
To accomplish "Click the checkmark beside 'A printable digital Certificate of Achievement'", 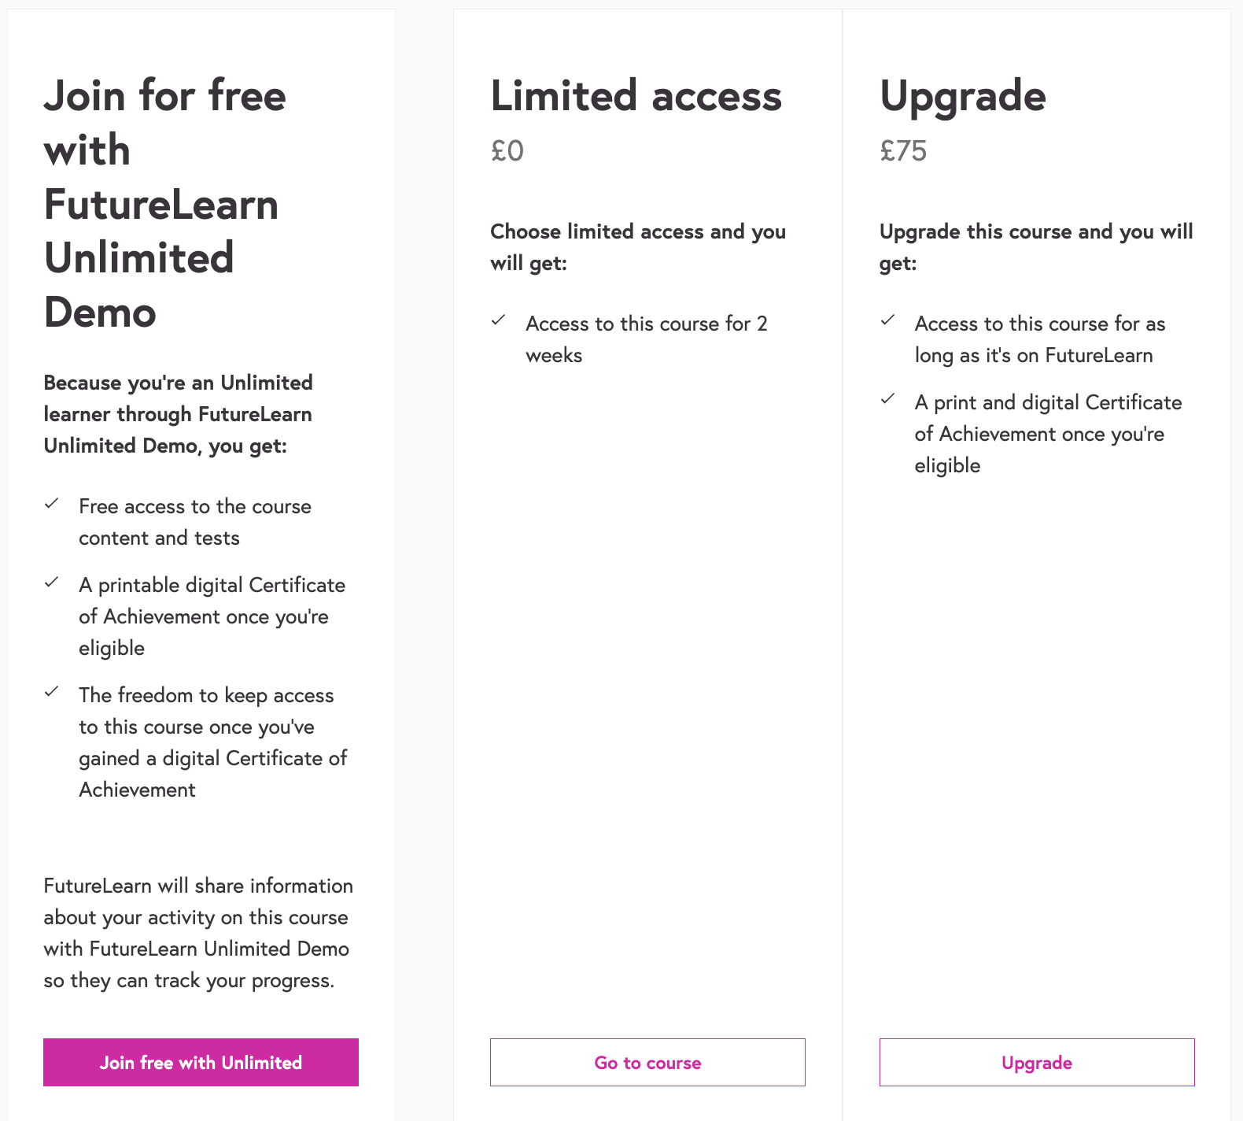I will pyautogui.click(x=53, y=583).
